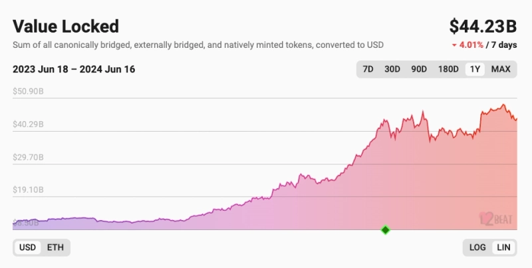Click the $50.90B axis label
This screenshot has height=268, width=532.
28,91
